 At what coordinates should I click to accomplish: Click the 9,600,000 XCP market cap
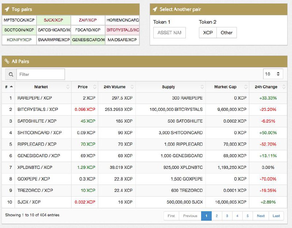[x=232, y=109]
